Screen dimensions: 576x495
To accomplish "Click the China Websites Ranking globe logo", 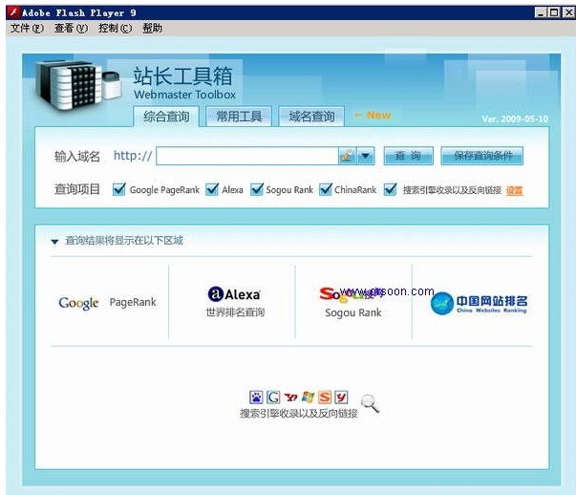I will click(x=441, y=303).
